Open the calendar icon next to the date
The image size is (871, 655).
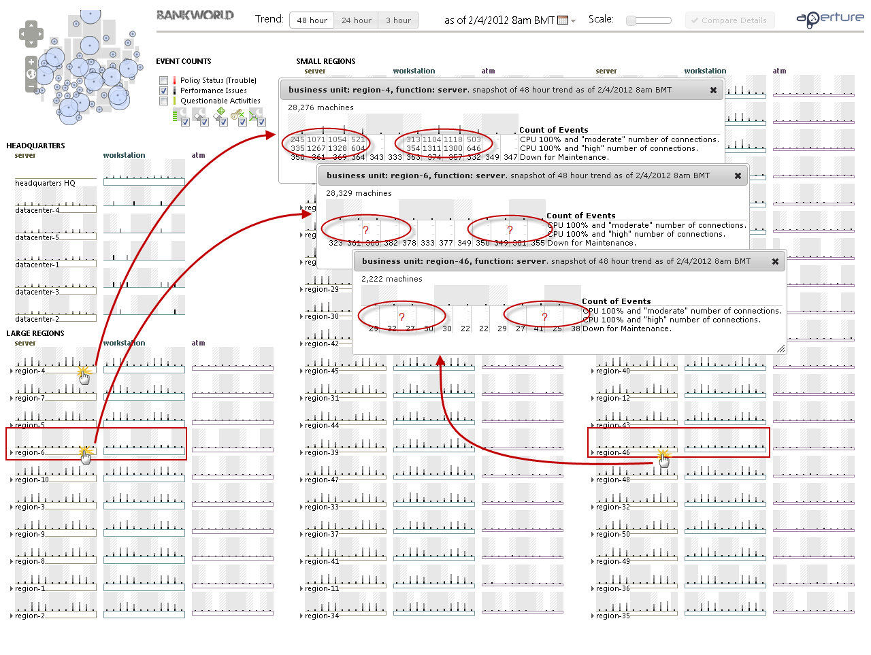(x=562, y=20)
